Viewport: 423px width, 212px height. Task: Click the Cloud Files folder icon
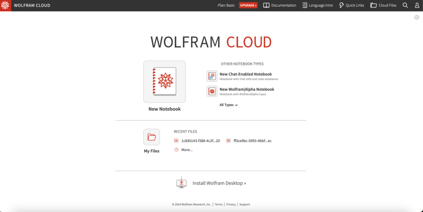click(373, 6)
